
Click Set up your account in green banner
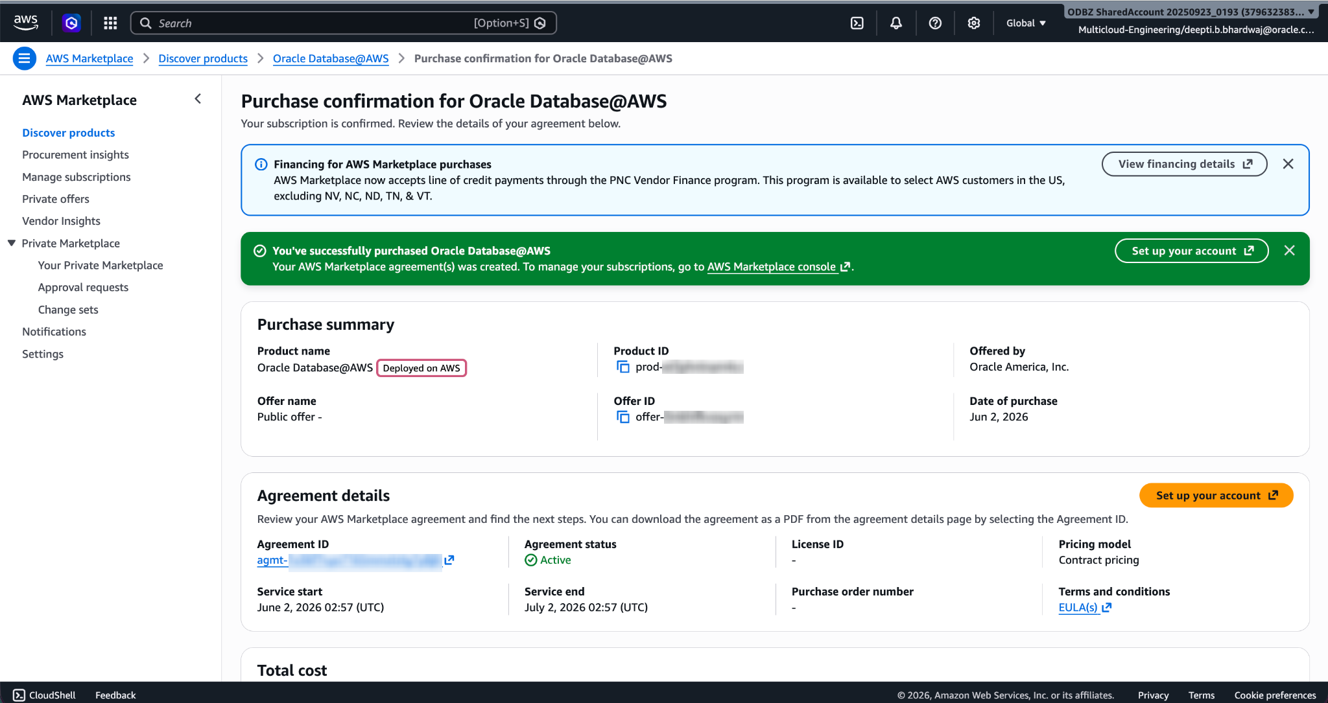tap(1192, 251)
